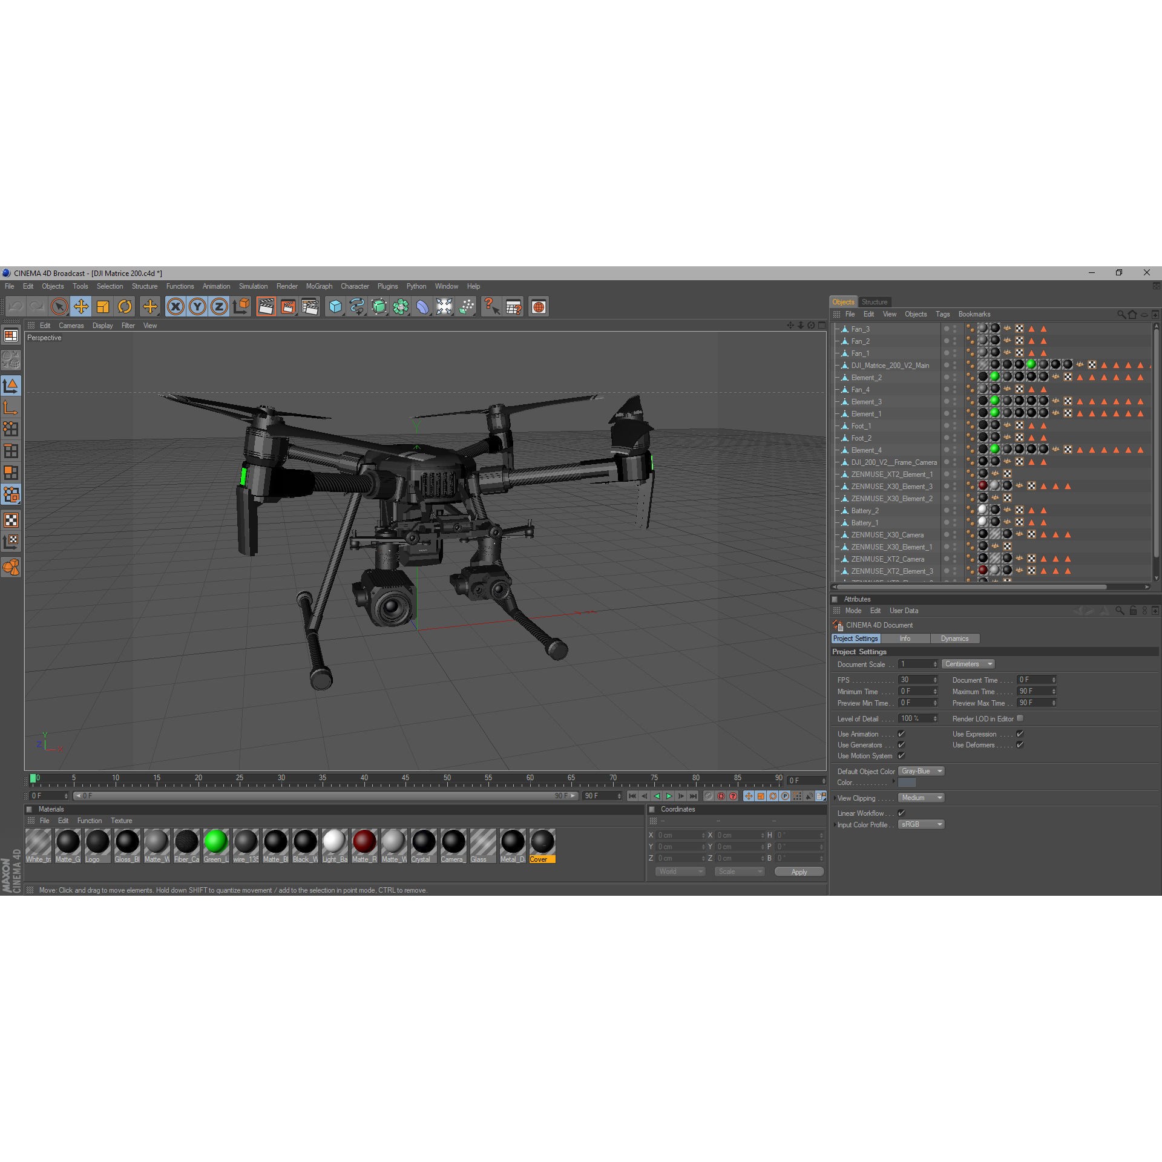Disable the Linear Workflow checkbox
The width and height of the screenshot is (1162, 1162).
901,813
